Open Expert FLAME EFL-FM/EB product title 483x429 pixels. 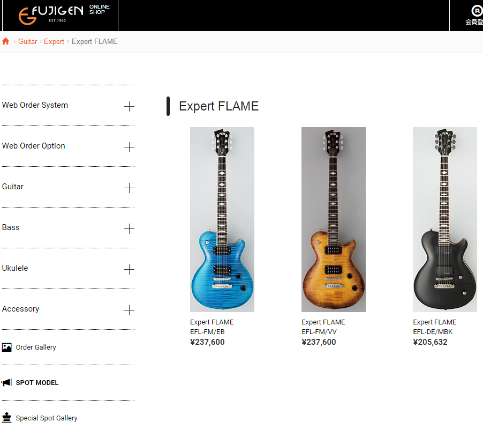tap(212, 327)
